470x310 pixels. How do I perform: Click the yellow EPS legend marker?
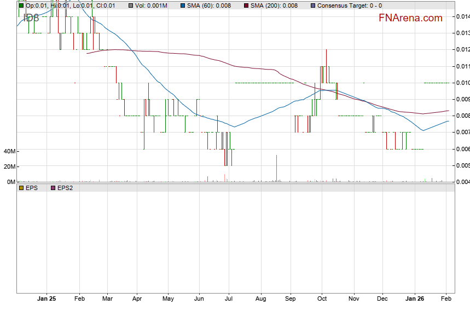click(x=21, y=188)
